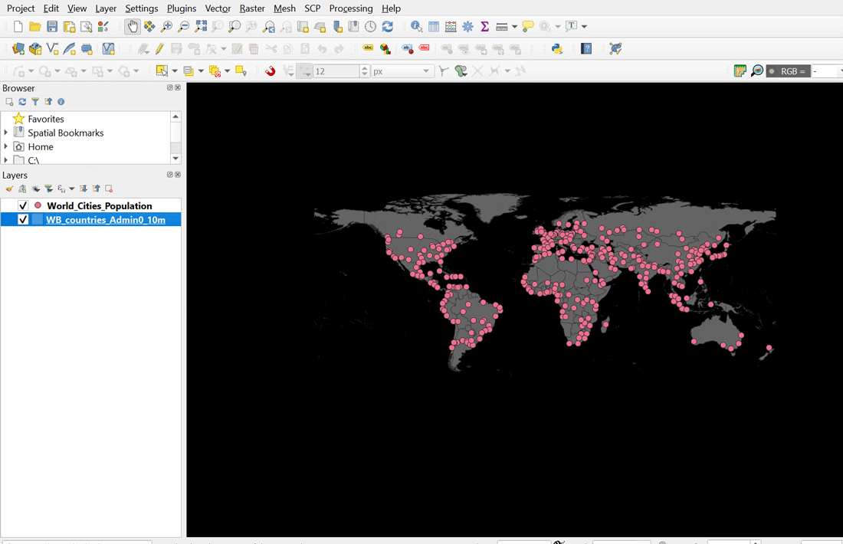Open the Layers filter-by-expression dropdown arrow

(x=72, y=188)
